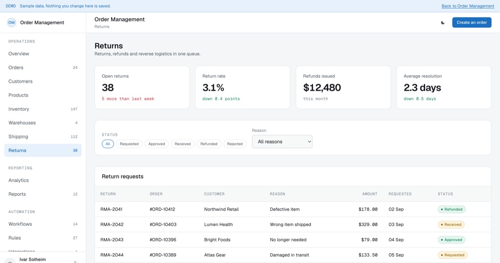Open the Customers section
The image size is (500, 263).
43,81
